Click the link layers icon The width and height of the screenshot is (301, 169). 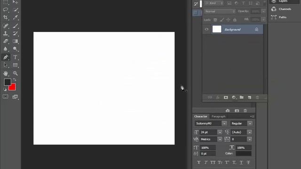[210, 98]
